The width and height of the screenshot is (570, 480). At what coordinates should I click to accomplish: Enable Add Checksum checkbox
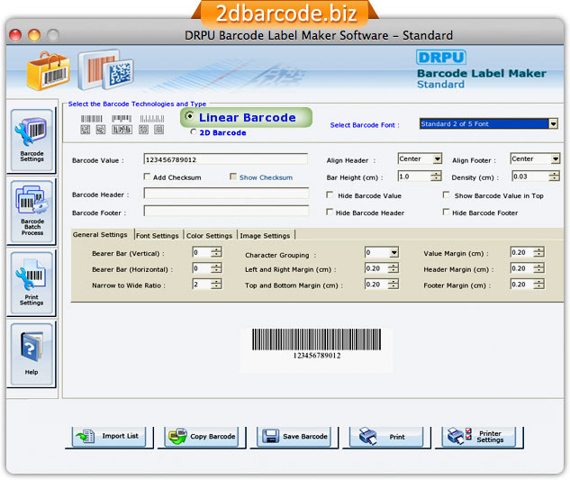coord(147,177)
